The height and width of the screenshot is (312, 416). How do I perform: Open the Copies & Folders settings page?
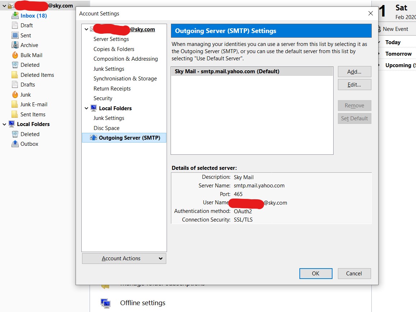[114, 49]
